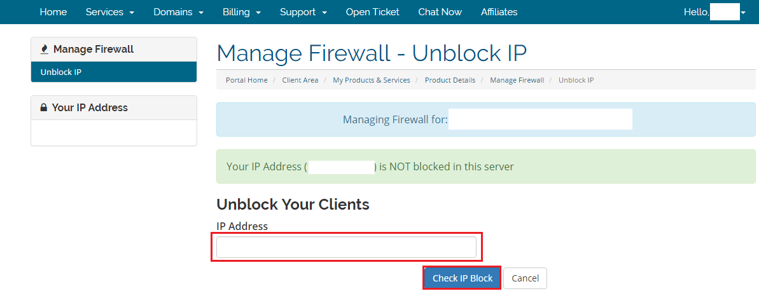
Task: Follow the Portal Home breadcrumb link
Action: (x=246, y=80)
